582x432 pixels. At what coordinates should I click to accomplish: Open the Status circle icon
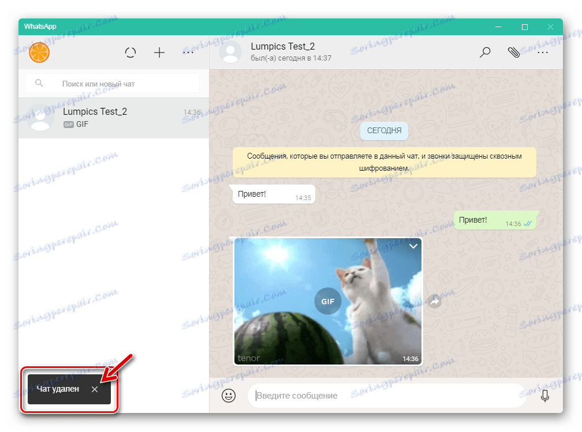pyautogui.click(x=130, y=52)
